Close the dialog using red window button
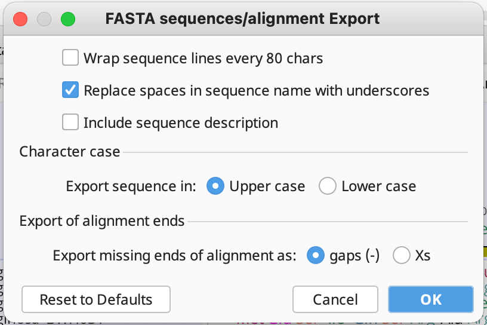Viewport: 487px width, 325px height. coord(21,19)
